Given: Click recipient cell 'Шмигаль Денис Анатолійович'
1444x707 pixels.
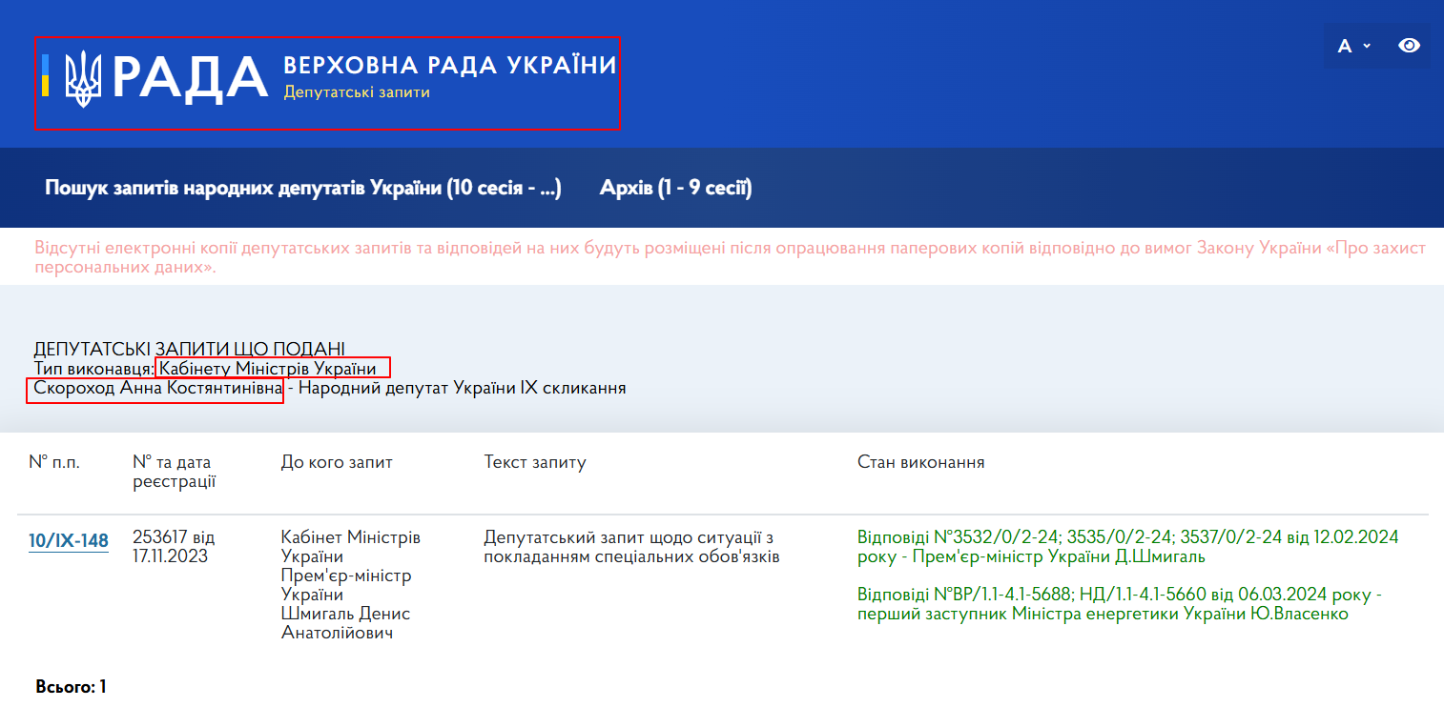Looking at the screenshot, I should tap(345, 623).
